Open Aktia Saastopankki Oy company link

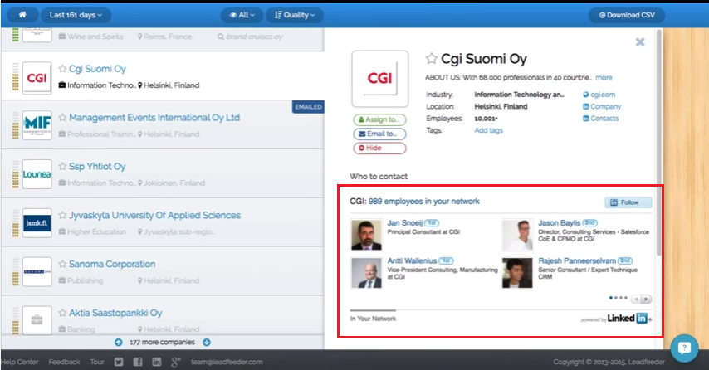pyautogui.click(x=115, y=313)
